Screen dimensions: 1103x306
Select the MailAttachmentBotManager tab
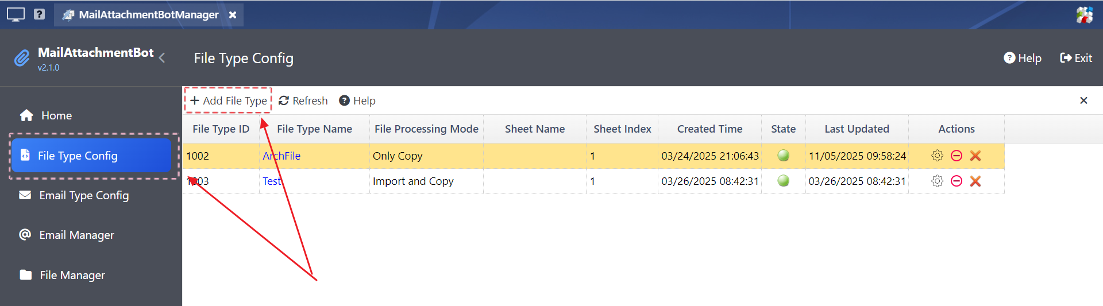148,15
